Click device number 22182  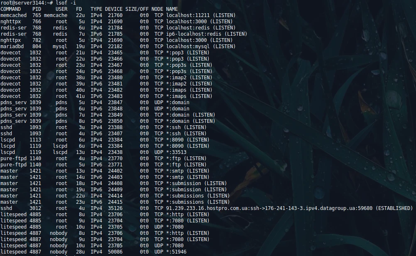pos(115,46)
